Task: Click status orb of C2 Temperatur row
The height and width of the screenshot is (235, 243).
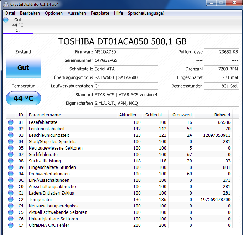Action: [x=11, y=199]
